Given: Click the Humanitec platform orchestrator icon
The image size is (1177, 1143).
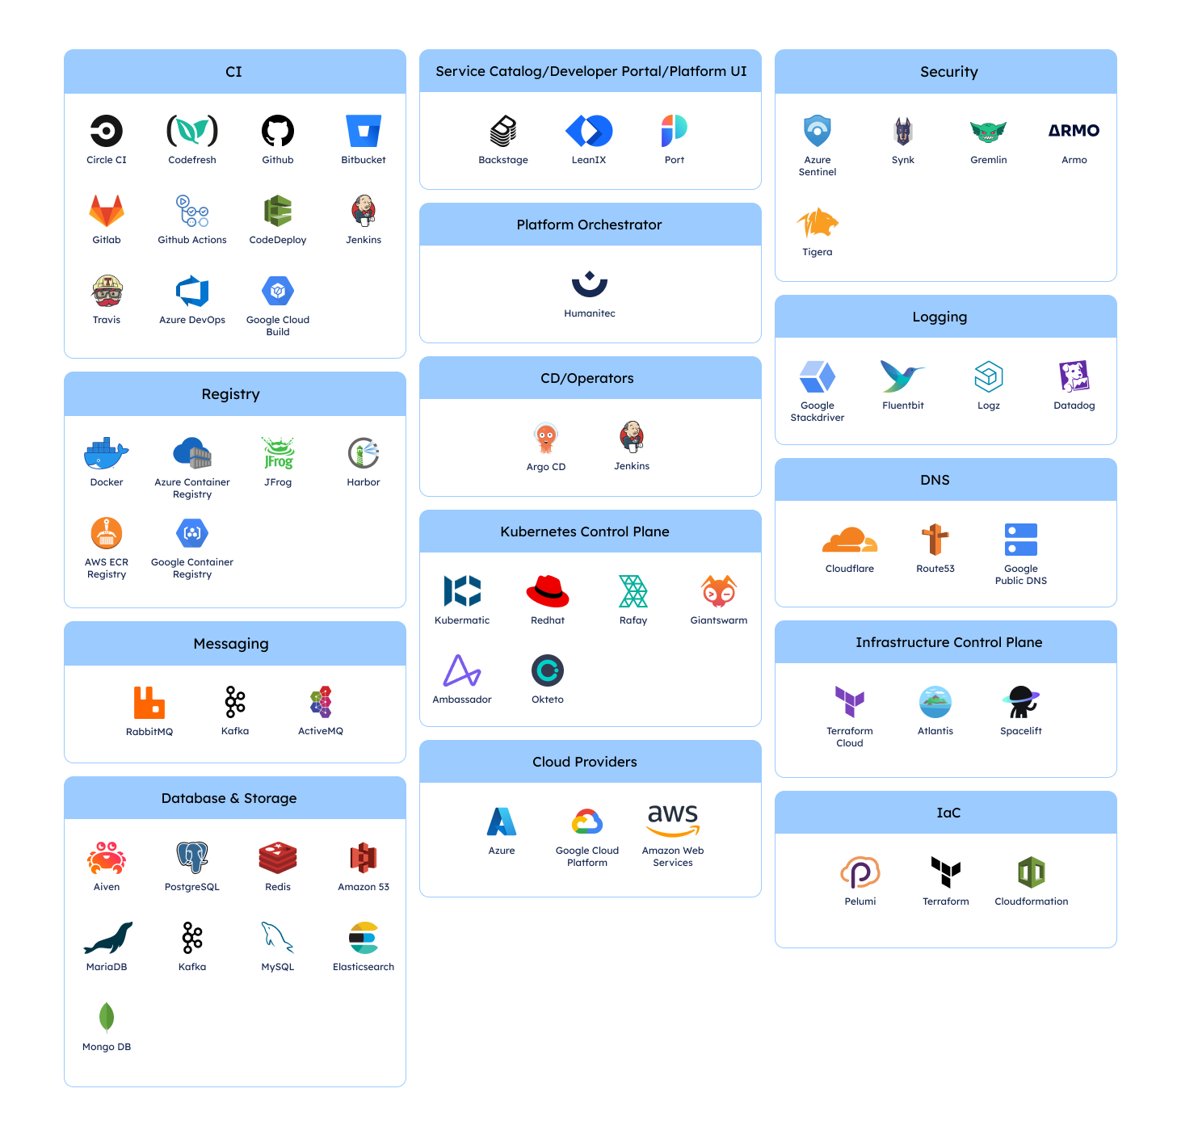Looking at the screenshot, I should [x=590, y=284].
